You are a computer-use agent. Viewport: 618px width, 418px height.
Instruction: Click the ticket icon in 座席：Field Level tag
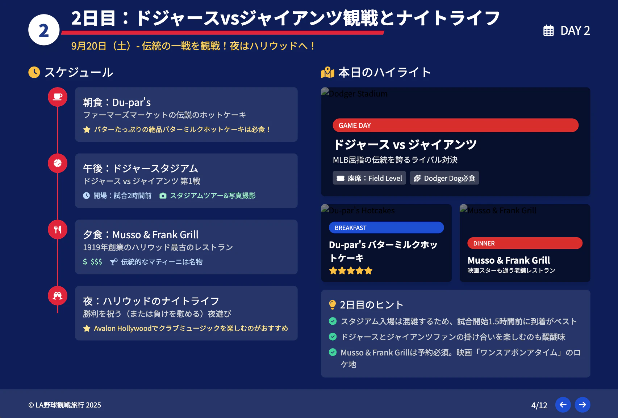(x=341, y=178)
